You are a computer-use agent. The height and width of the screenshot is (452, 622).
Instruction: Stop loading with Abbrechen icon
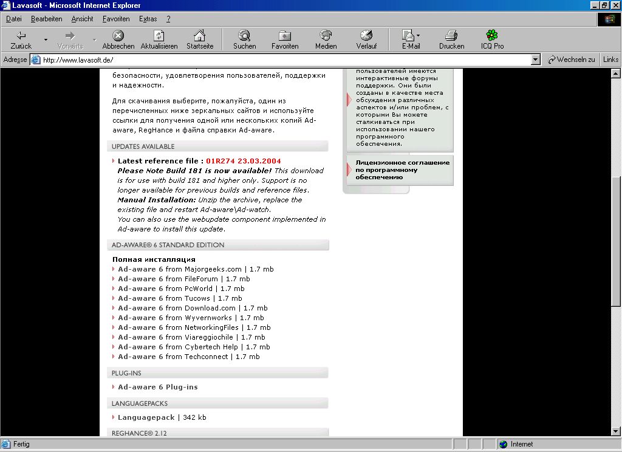[x=118, y=36]
